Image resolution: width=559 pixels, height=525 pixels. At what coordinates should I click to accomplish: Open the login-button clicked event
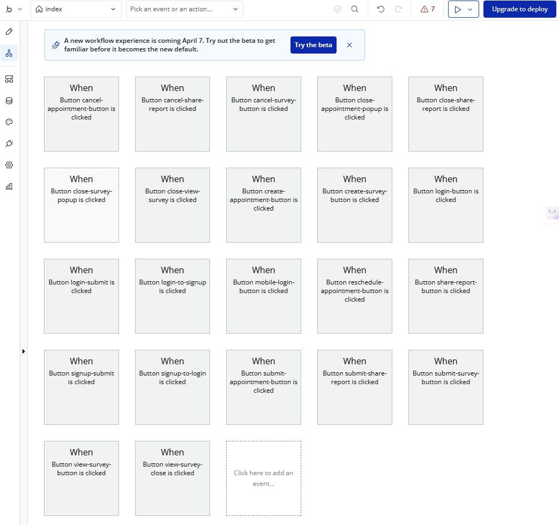click(445, 205)
